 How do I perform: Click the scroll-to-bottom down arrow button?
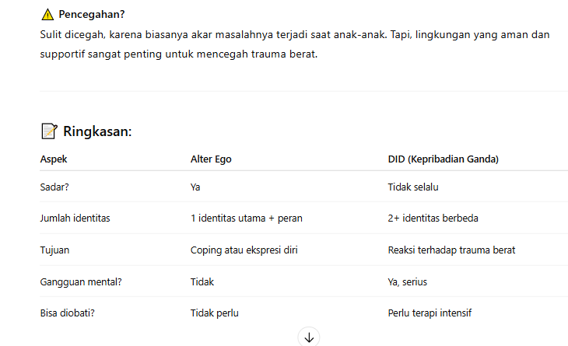(x=309, y=337)
